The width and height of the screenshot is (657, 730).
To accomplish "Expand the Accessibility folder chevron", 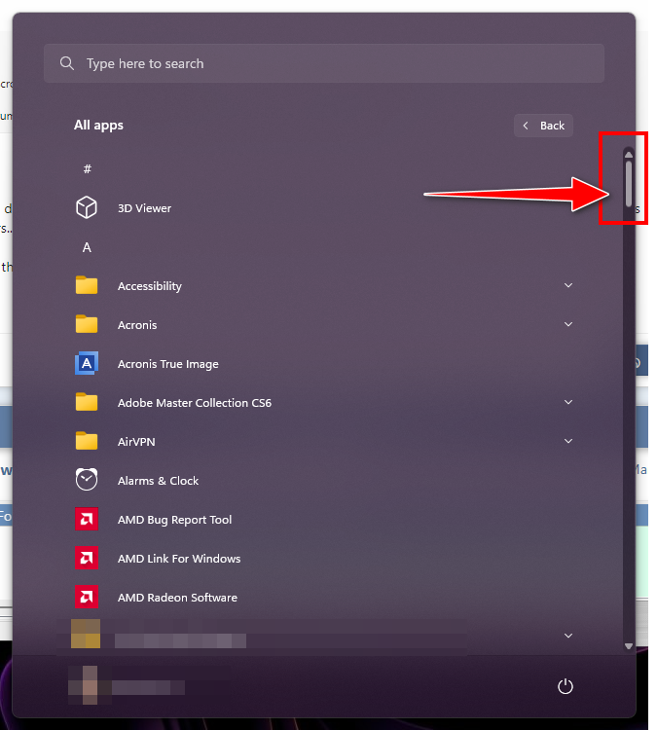I will 568,285.
